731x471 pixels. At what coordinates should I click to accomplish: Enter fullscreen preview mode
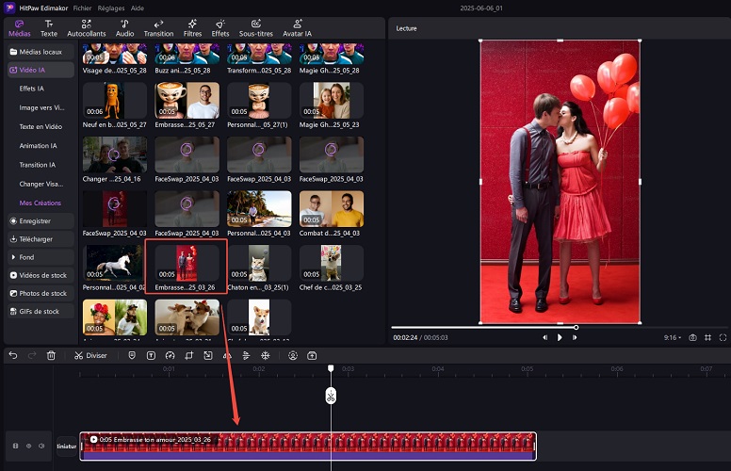(x=723, y=337)
